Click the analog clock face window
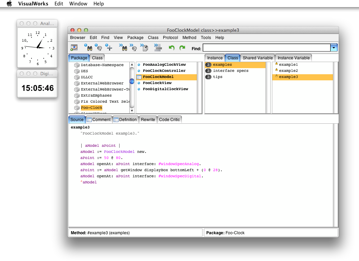359x261 pixels. point(37,48)
